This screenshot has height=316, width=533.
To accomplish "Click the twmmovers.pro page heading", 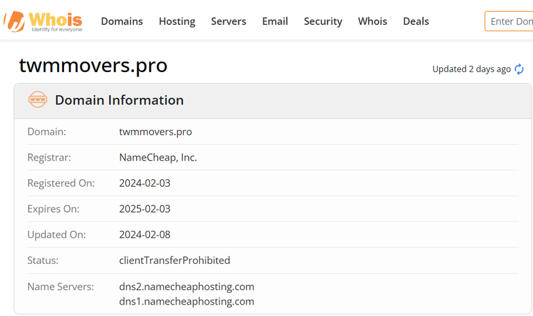I will coord(93,65).
